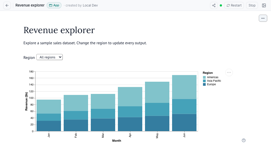This screenshot has height=152, width=271.
Task: Restart the app
Action: [234, 5]
